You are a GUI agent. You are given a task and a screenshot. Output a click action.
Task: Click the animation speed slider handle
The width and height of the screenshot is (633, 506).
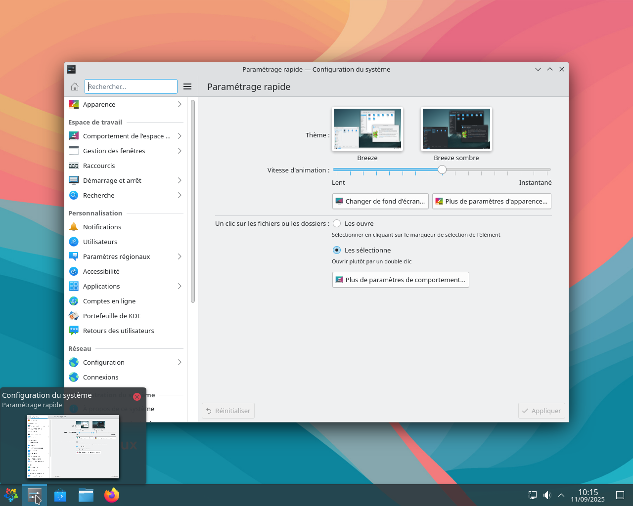pyautogui.click(x=442, y=169)
